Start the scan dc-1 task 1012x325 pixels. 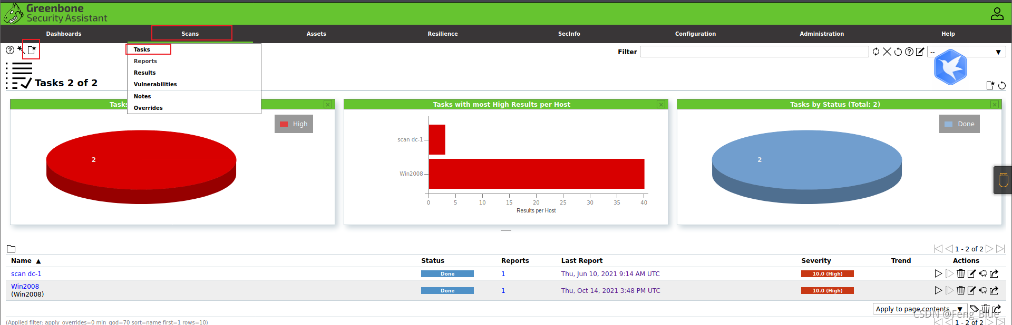pos(938,273)
